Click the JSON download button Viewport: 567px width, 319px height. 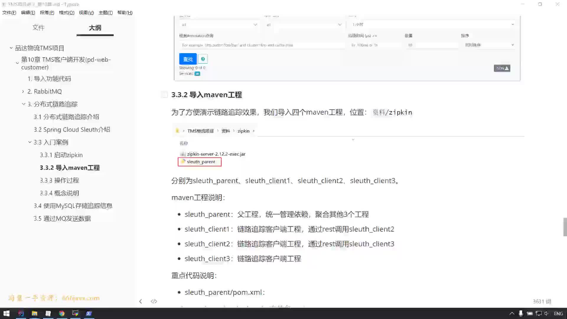point(502,68)
